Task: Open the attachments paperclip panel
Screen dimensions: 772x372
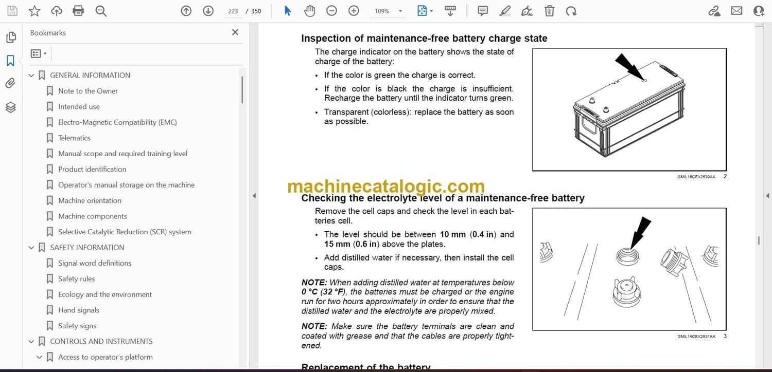Action: click(10, 83)
